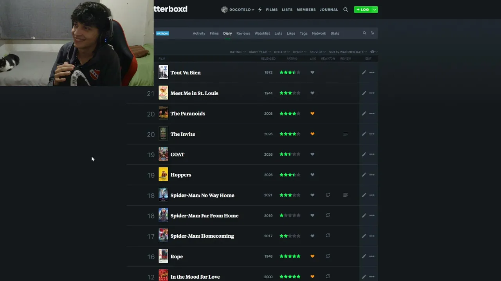Adjust the star rating for The Paranoids

pos(290,114)
